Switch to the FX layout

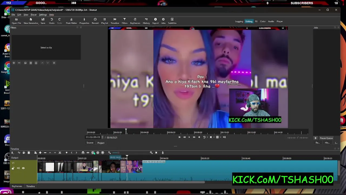click(256, 21)
